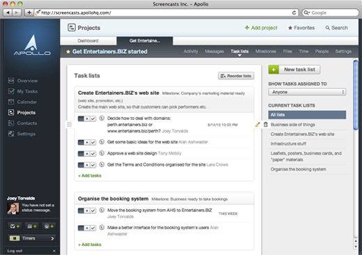Click 'Add tasks' under web site list

click(90, 176)
